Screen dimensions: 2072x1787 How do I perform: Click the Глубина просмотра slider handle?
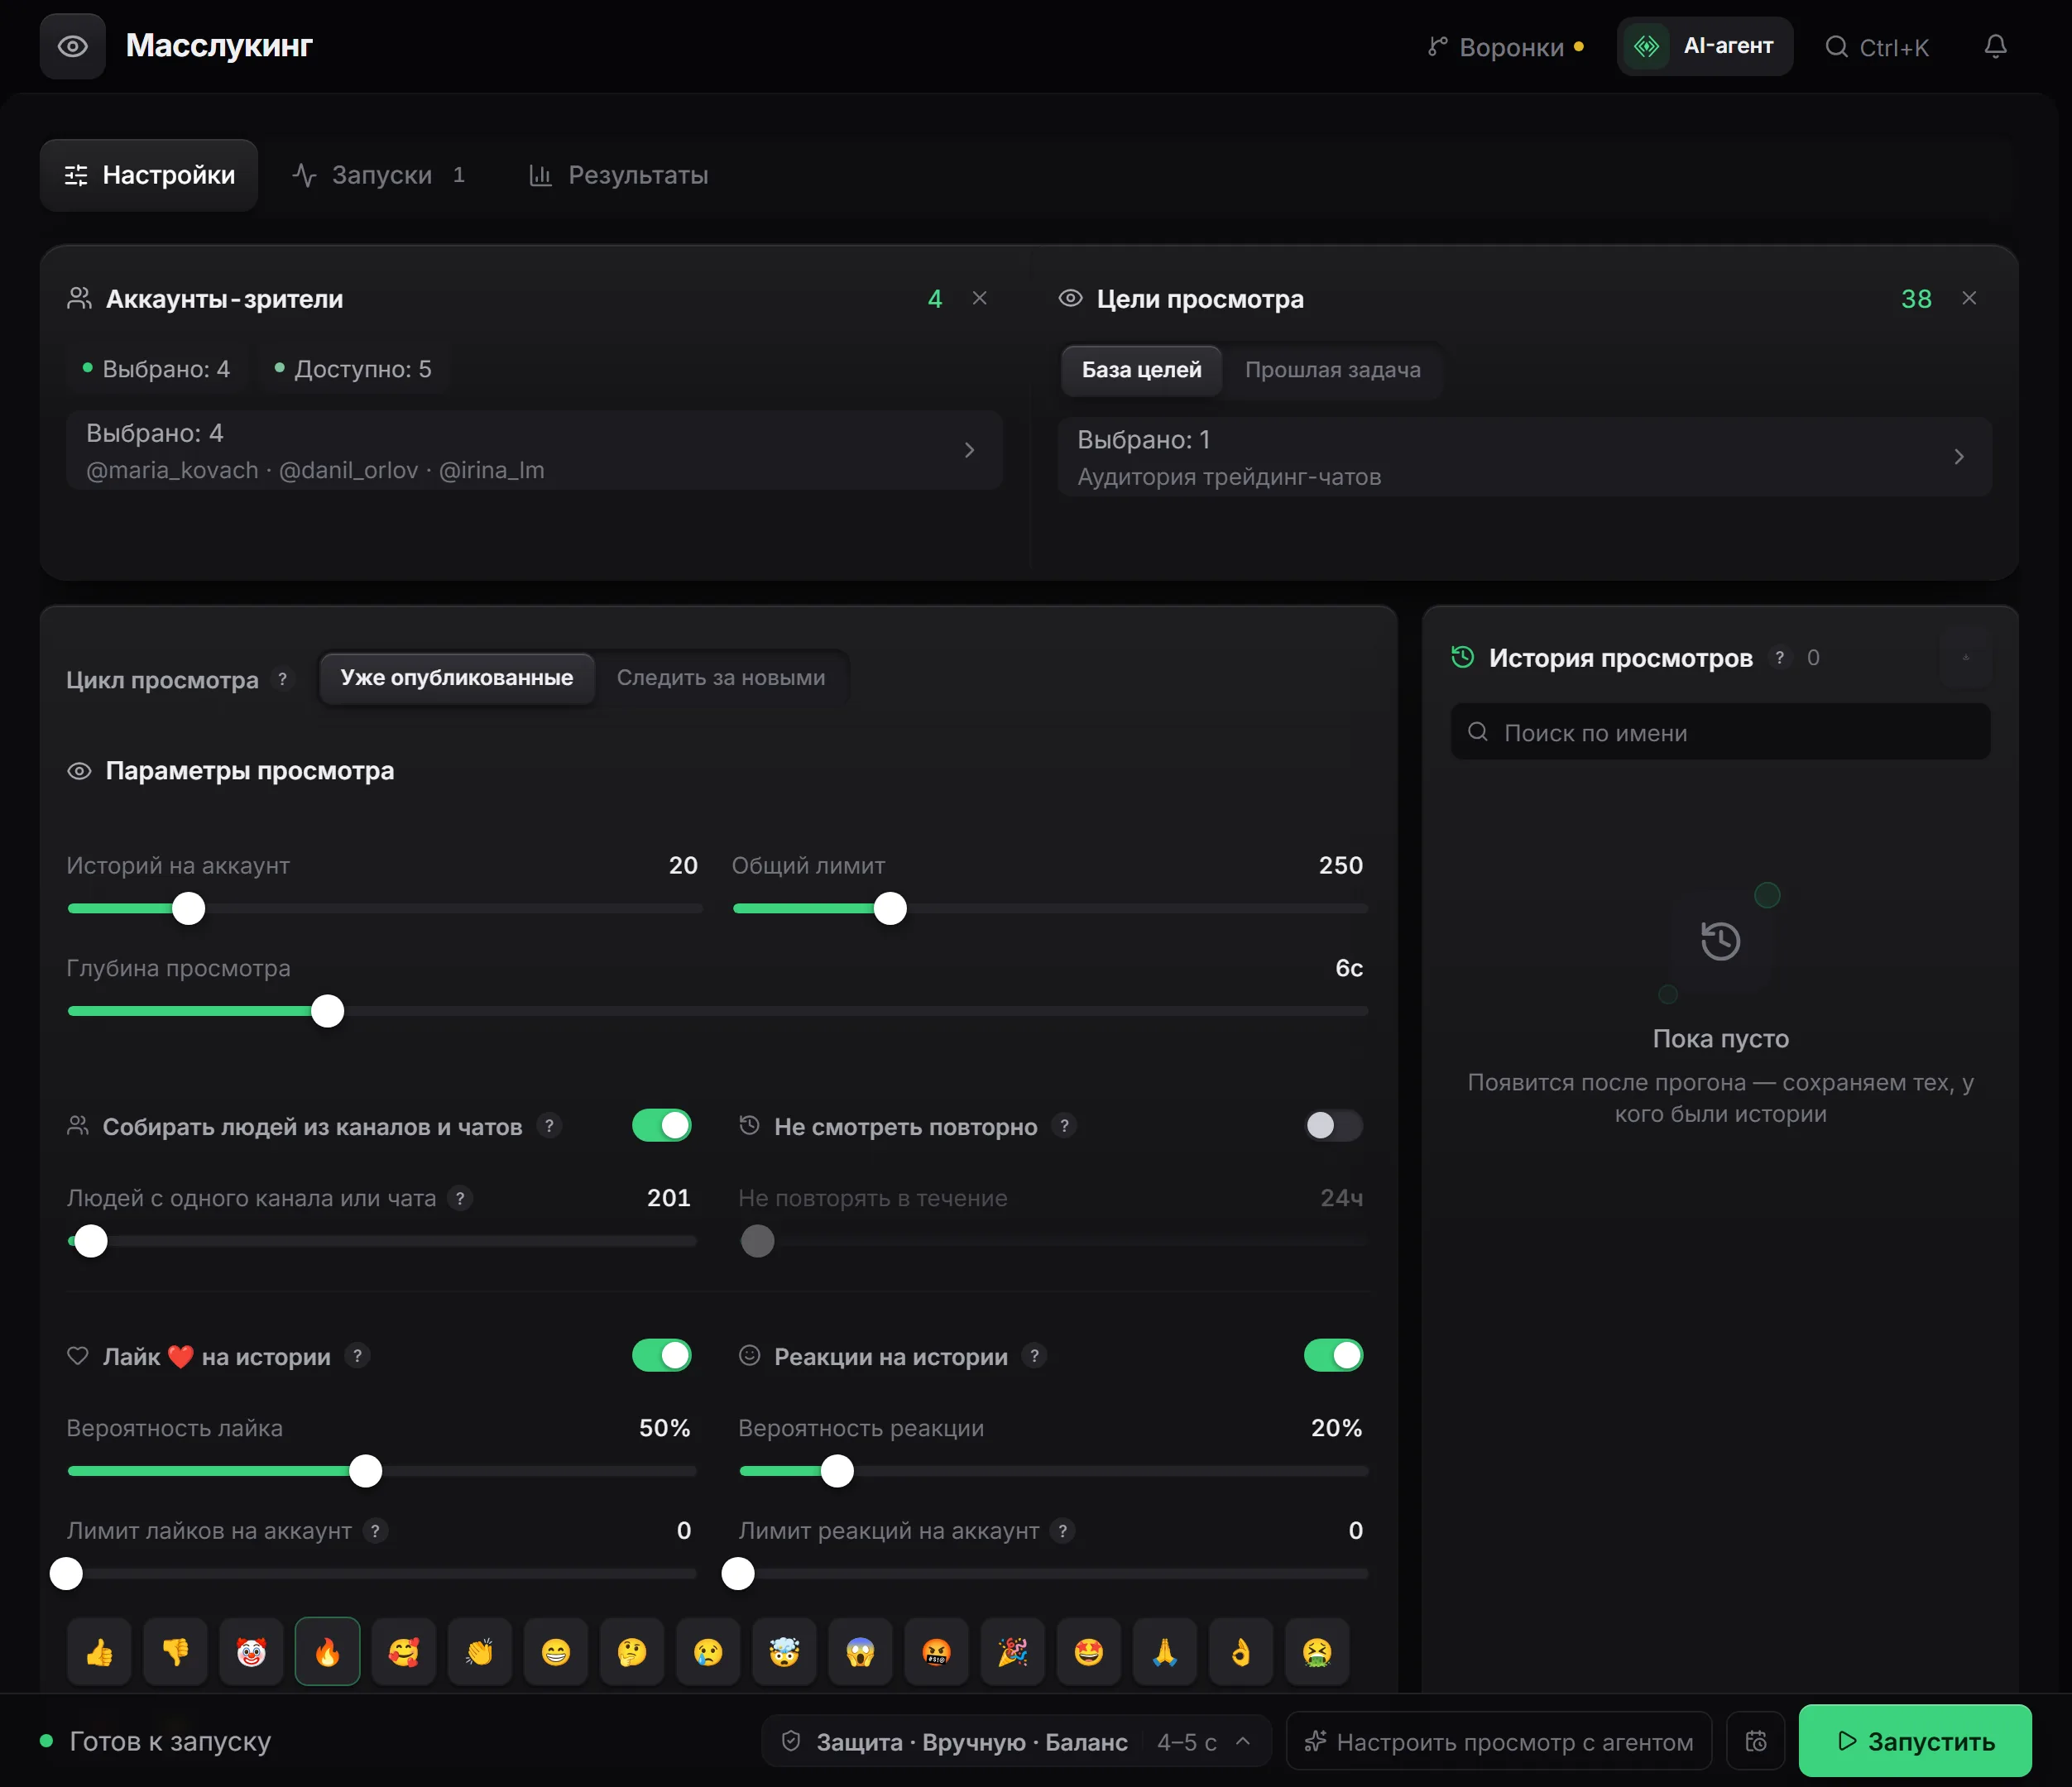click(x=327, y=1011)
